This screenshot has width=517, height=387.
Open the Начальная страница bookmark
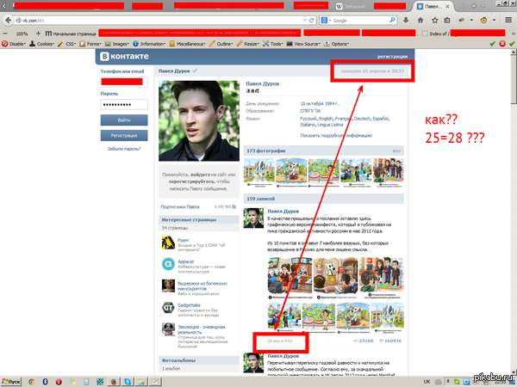click(x=71, y=34)
